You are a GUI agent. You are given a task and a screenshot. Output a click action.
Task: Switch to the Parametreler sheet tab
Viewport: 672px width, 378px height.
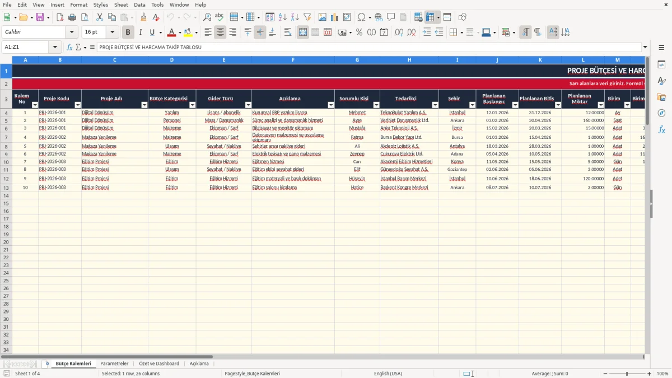(x=114, y=363)
